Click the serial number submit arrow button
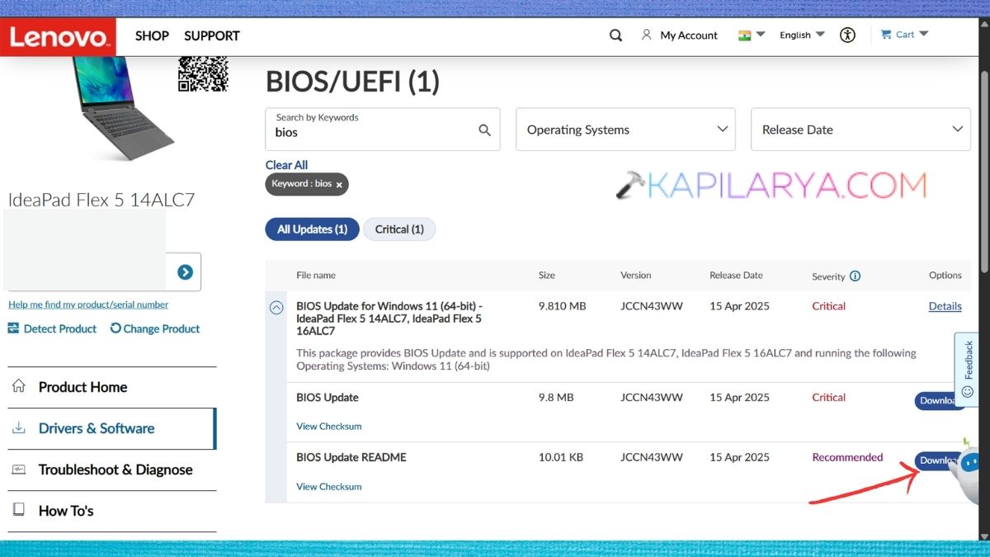 tap(185, 272)
